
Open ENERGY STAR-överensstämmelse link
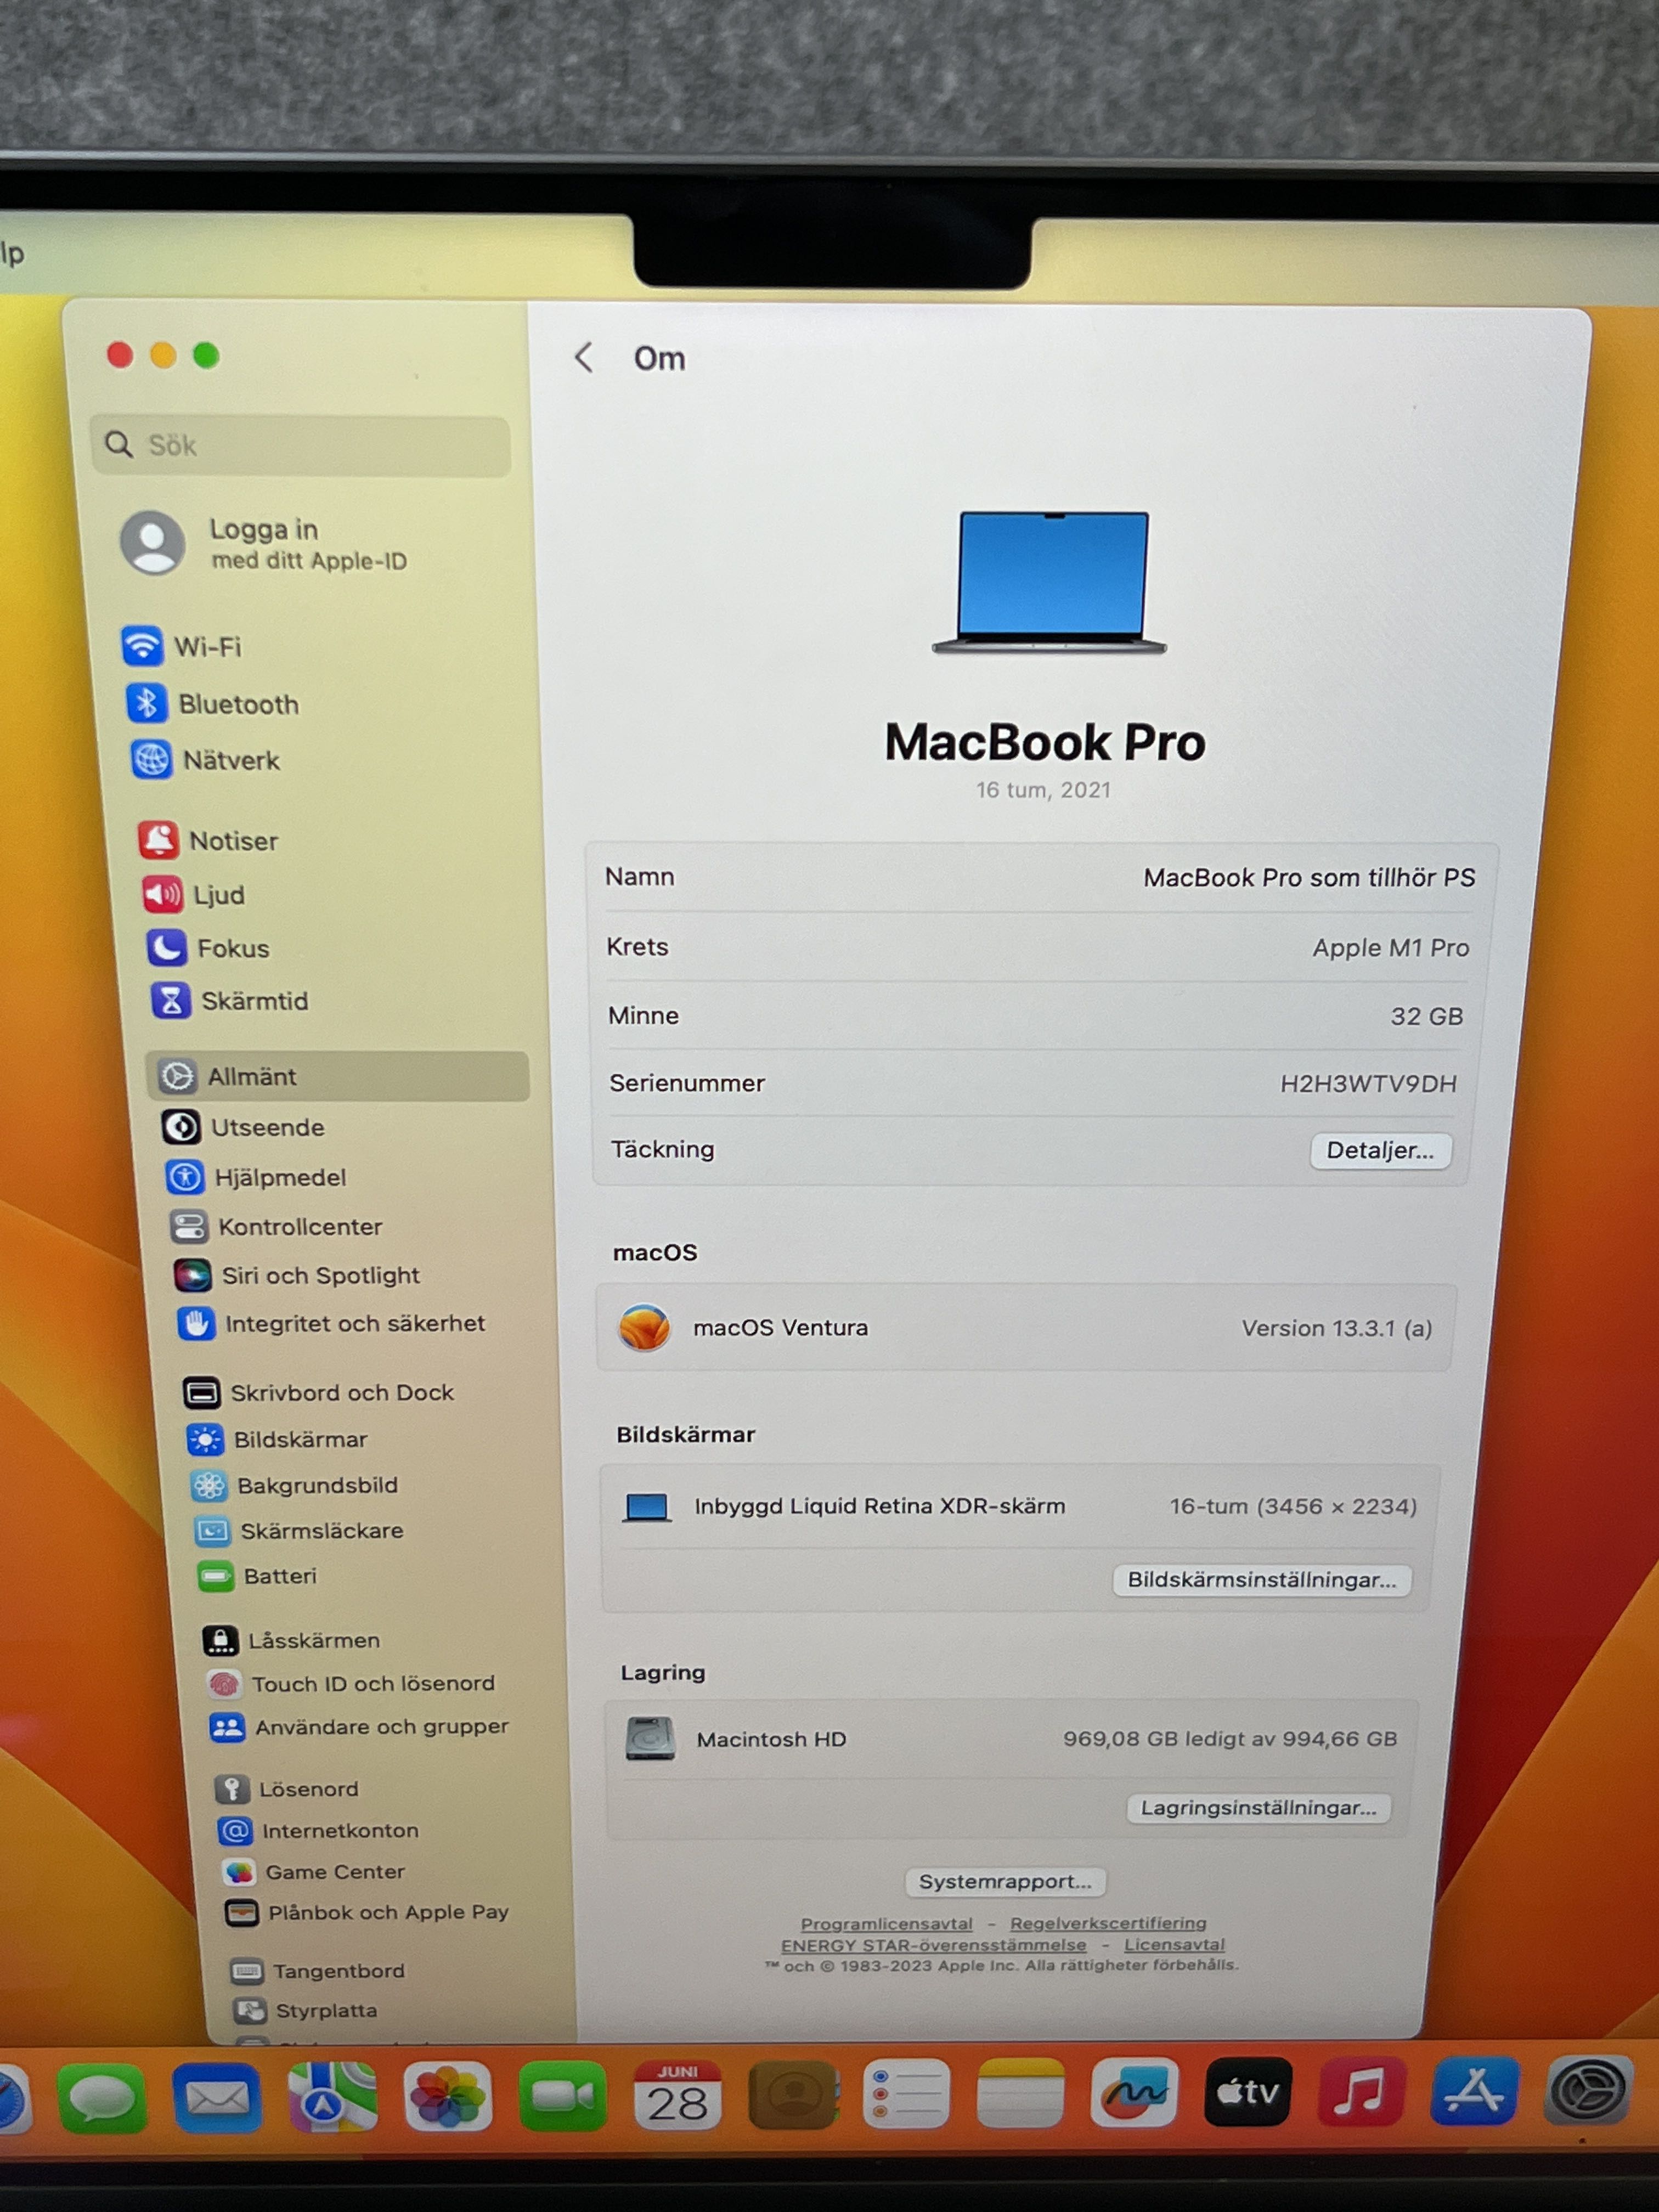(x=933, y=1945)
